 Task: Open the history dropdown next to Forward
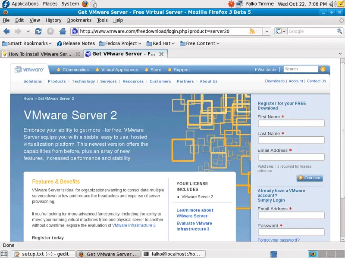coord(28,31)
